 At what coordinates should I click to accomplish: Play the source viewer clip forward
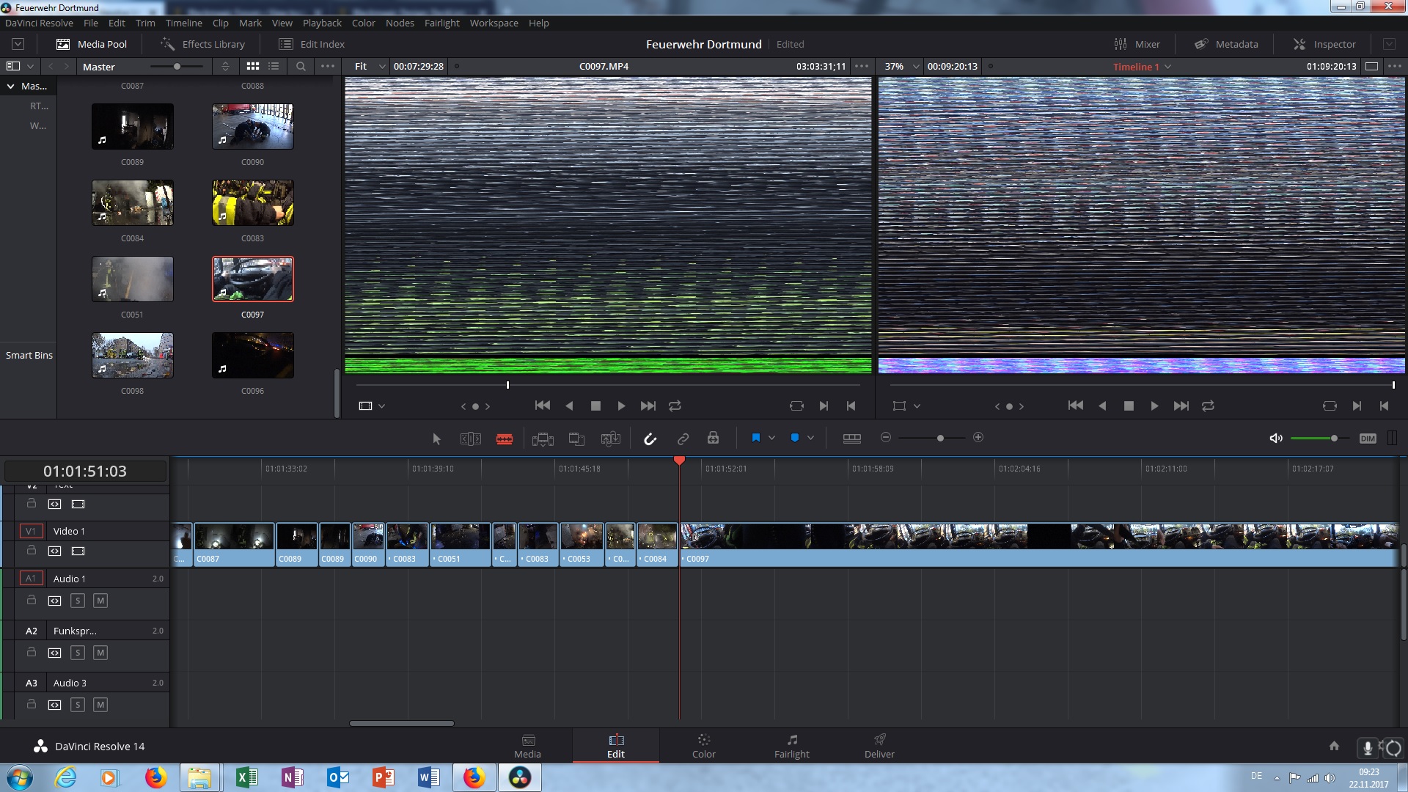coord(621,406)
